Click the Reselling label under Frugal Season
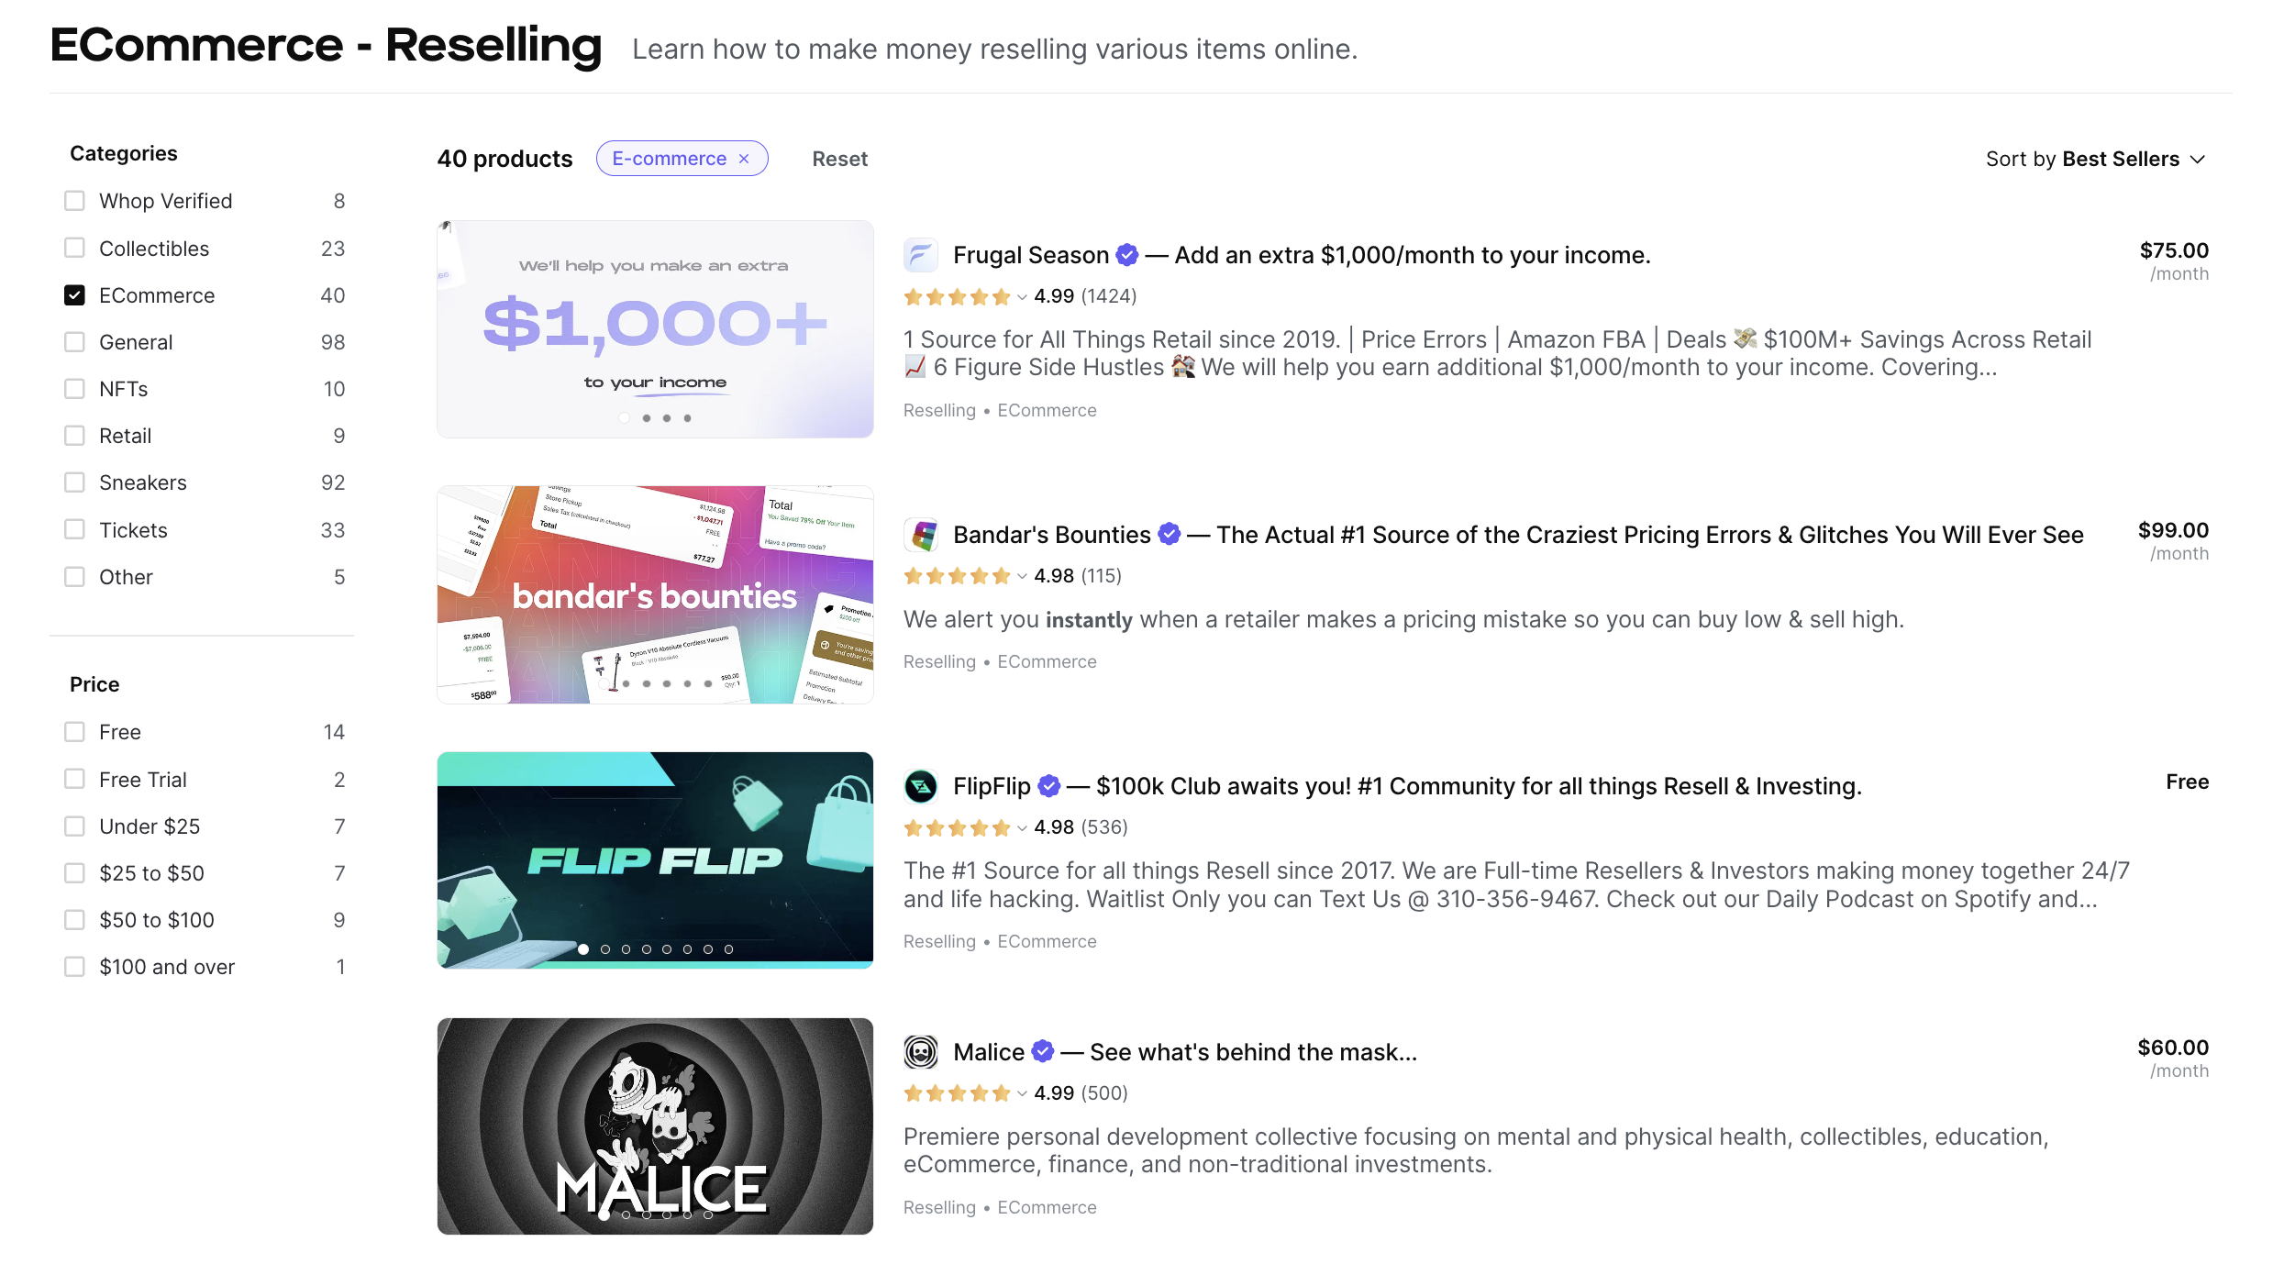This screenshot has width=2295, height=1275. click(x=938, y=410)
